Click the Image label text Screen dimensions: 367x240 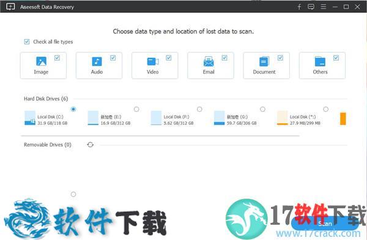point(41,72)
